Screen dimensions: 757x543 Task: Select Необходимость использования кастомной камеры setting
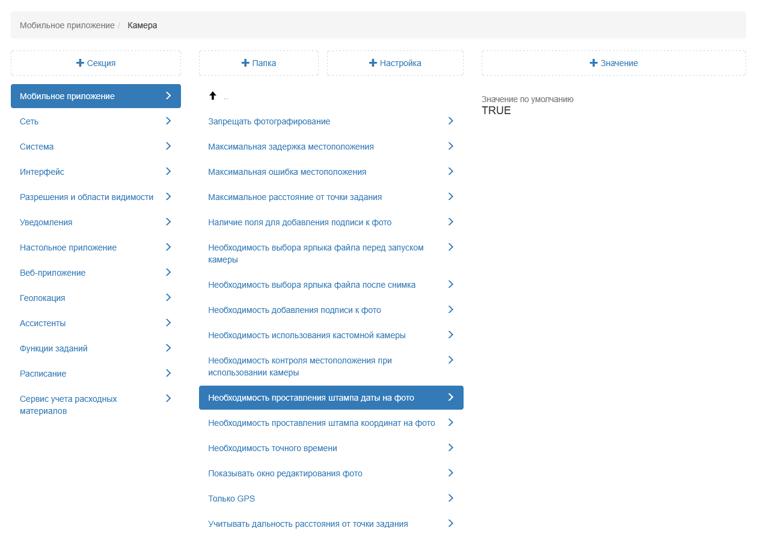[307, 335]
